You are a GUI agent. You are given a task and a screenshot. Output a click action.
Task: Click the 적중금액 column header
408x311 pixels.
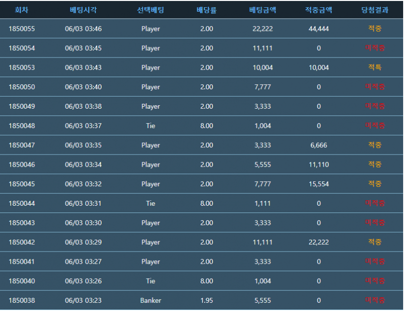[x=319, y=10]
